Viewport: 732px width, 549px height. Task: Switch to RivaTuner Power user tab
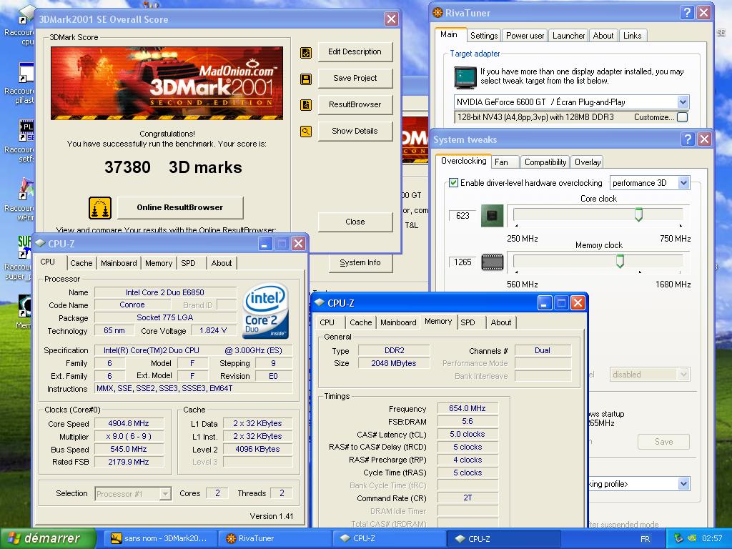[x=525, y=36]
